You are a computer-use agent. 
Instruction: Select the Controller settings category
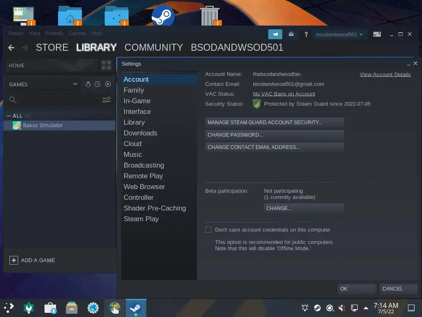click(159, 198)
